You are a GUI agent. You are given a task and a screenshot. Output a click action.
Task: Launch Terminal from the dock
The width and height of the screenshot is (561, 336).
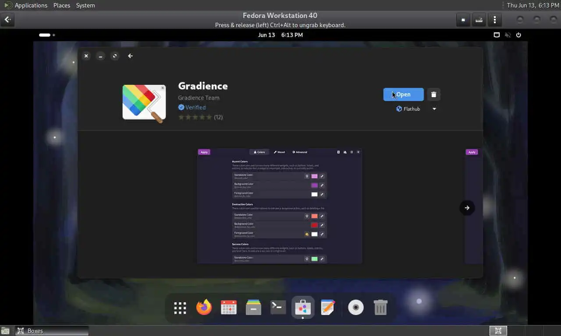pyautogui.click(x=278, y=307)
